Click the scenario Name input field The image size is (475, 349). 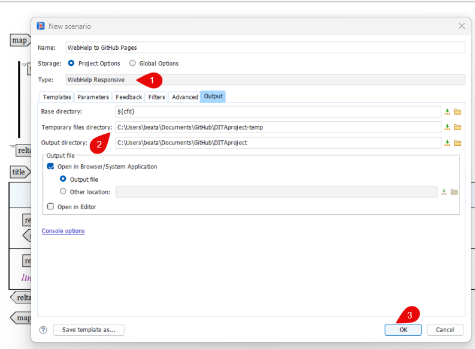(x=265, y=47)
